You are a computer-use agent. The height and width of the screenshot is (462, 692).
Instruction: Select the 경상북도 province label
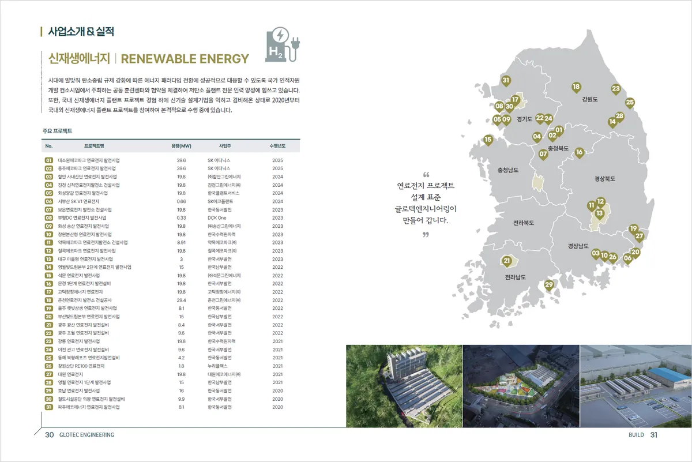coord(605,179)
